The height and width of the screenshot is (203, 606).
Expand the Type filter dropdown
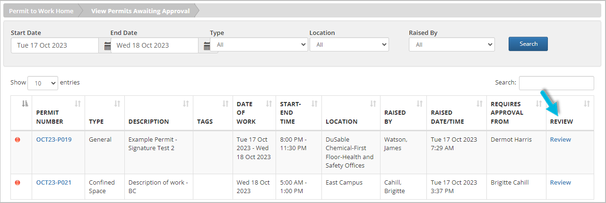coord(259,45)
